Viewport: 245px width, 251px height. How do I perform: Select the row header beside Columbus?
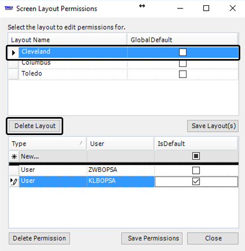(14, 64)
